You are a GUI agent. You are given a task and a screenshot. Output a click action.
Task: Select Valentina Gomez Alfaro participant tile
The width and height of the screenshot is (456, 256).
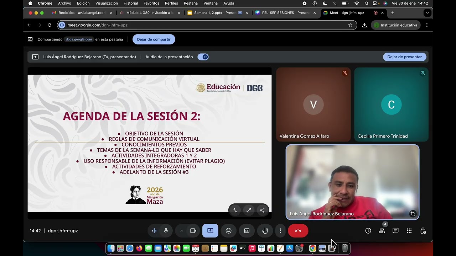tap(313, 104)
